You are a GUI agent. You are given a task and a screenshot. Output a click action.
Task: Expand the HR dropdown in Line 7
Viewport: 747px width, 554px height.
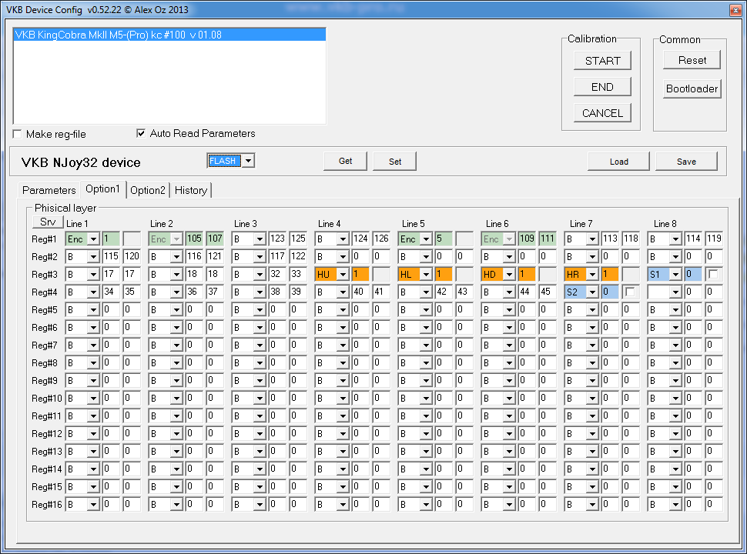[592, 274]
